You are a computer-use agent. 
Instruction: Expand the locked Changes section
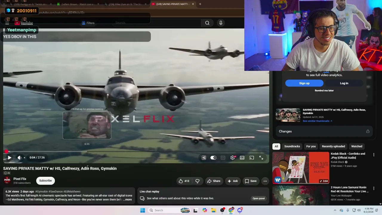click(324, 131)
